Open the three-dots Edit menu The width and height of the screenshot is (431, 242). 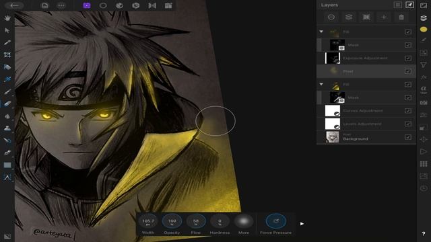point(61,5)
